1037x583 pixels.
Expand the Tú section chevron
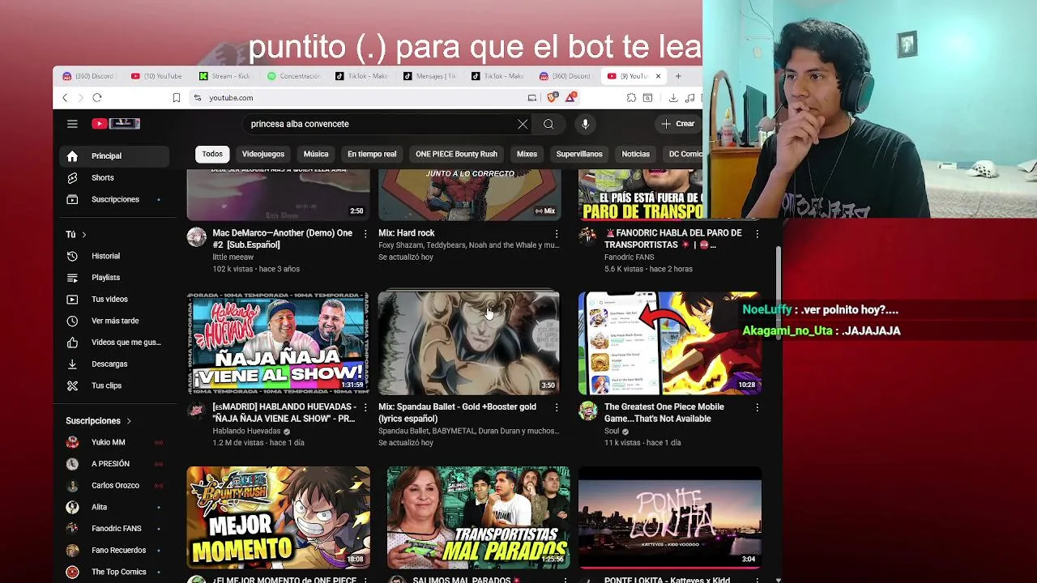click(83, 235)
